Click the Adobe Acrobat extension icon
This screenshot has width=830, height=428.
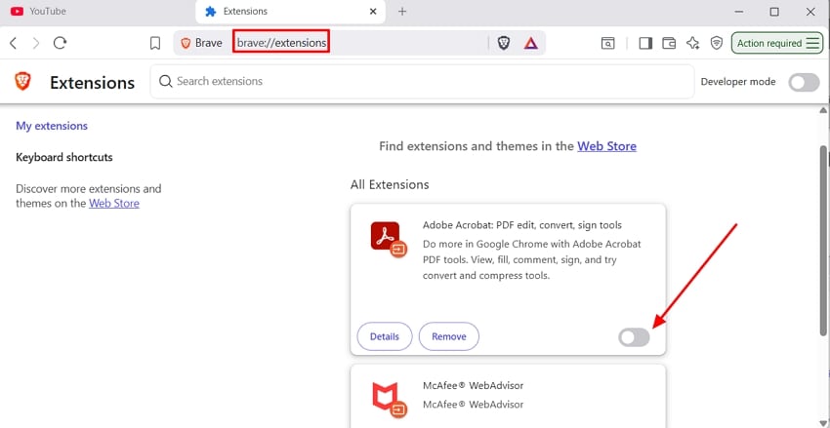[x=388, y=239]
